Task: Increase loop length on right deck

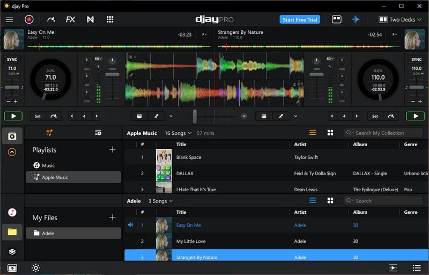Action: pyautogui.click(x=356, y=116)
